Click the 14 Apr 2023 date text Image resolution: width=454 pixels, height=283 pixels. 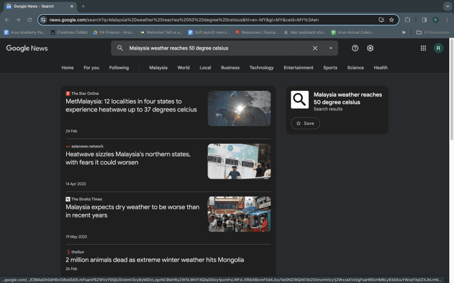click(76, 184)
